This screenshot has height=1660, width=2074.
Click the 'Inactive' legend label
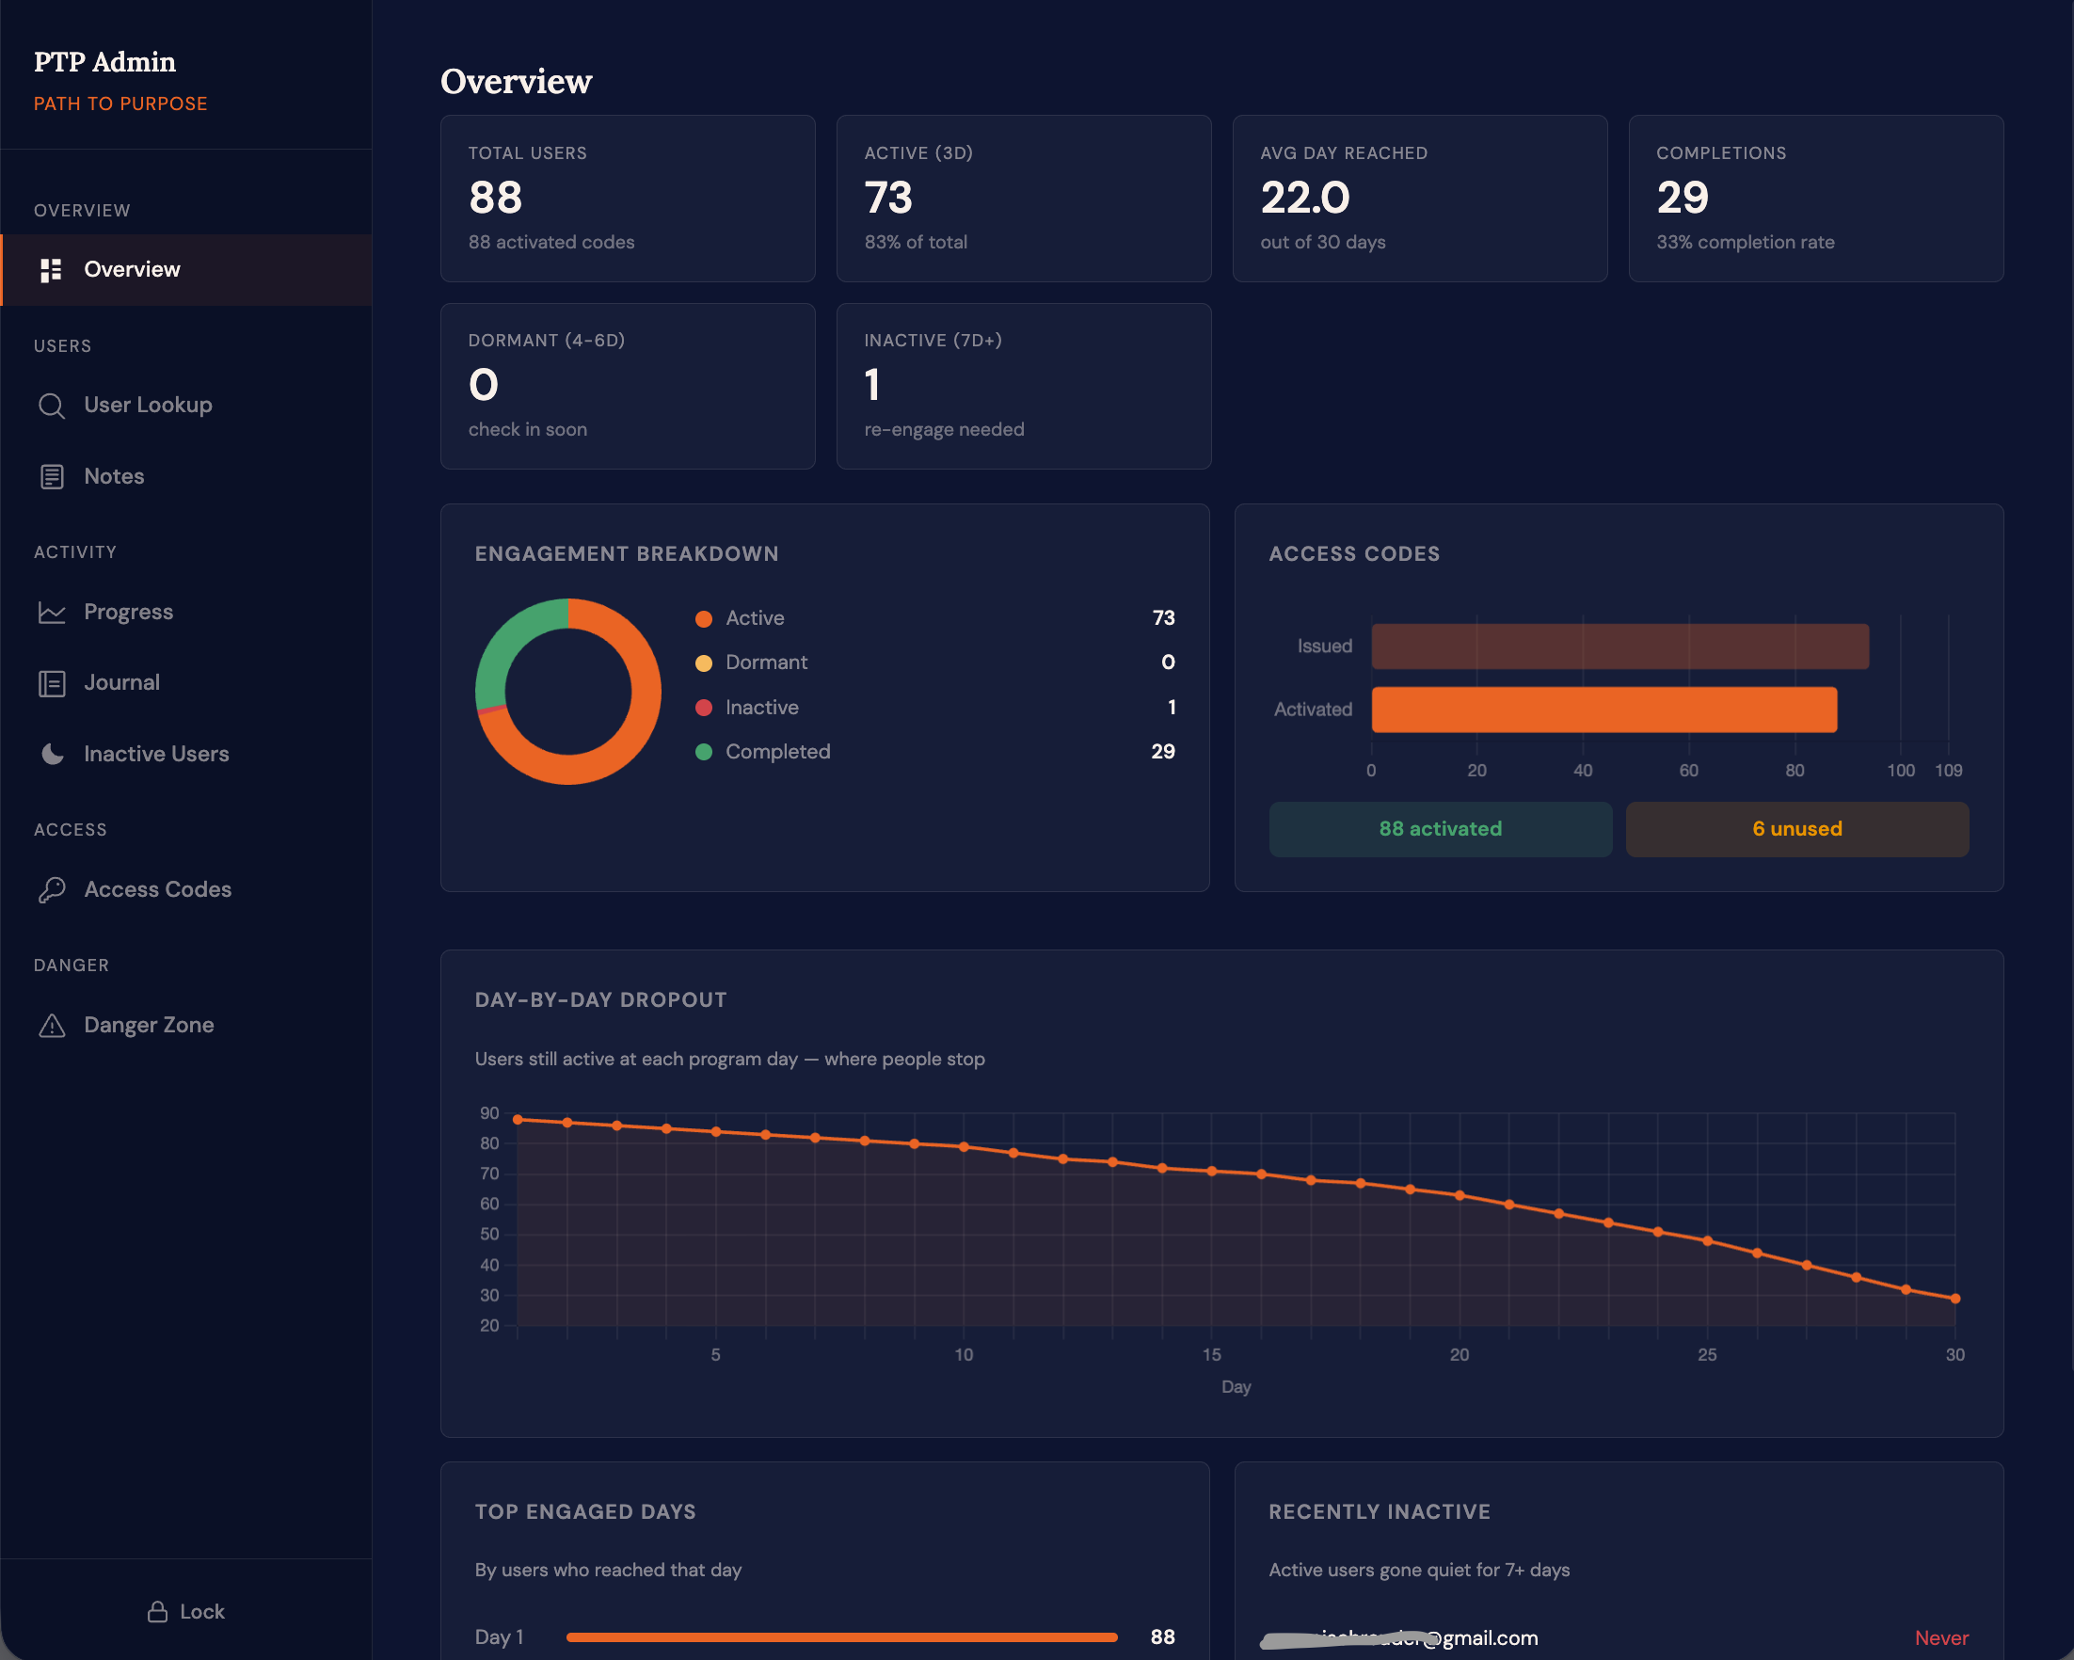point(762,708)
